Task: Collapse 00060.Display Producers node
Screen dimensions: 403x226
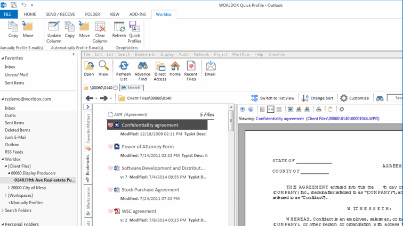Action: [x=9, y=173]
